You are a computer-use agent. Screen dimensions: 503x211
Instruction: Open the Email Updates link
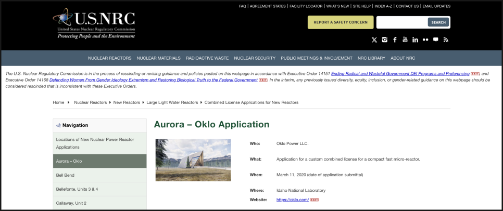coord(436,6)
